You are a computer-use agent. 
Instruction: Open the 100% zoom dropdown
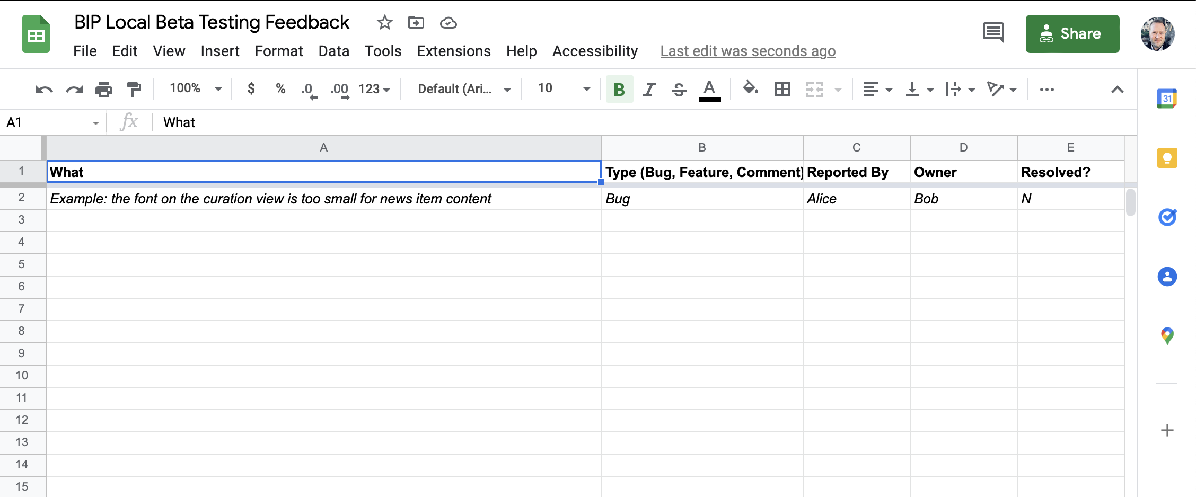pos(195,88)
